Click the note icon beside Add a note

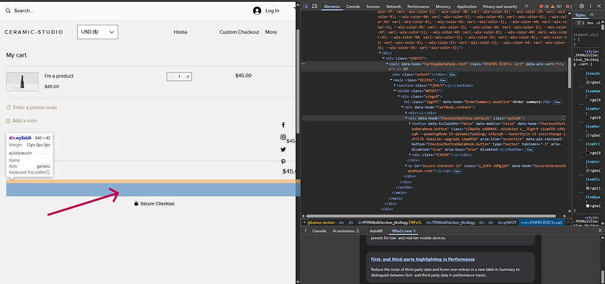tap(8, 121)
